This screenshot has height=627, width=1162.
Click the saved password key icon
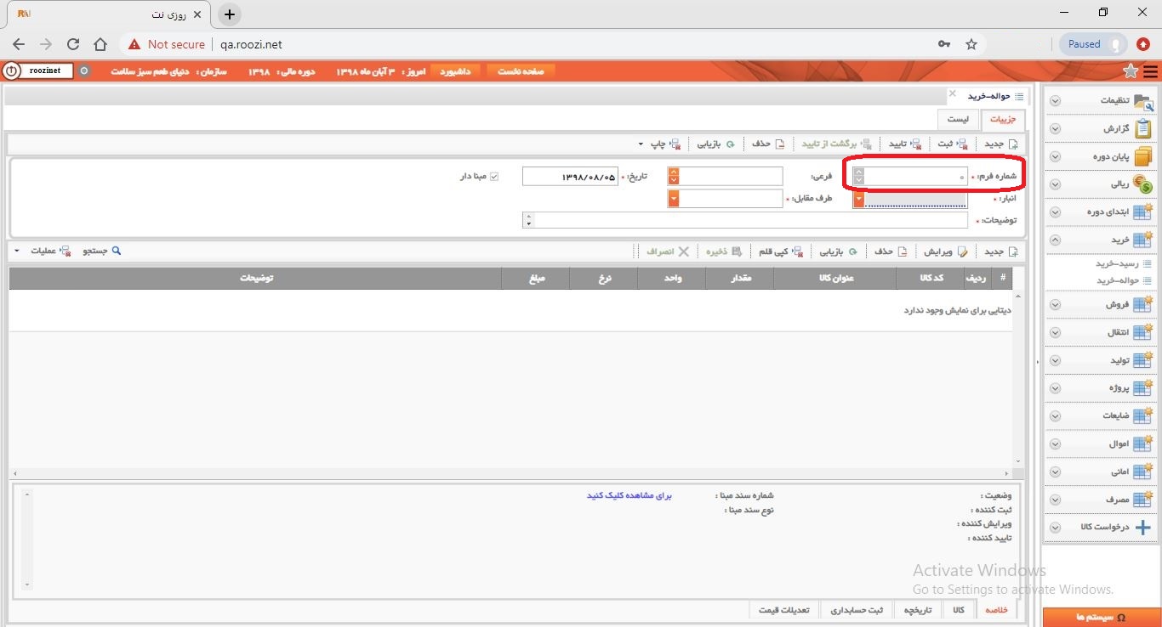pyautogui.click(x=944, y=44)
